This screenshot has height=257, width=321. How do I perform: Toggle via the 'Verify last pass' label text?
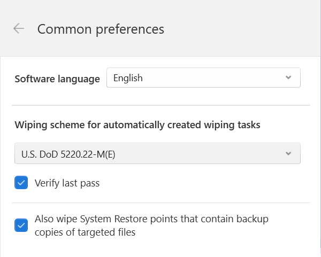(x=67, y=183)
